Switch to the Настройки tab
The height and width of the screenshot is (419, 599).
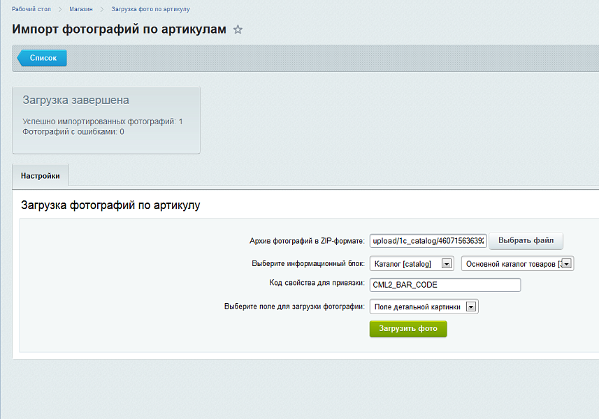pyautogui.click(x=40, y=175)
